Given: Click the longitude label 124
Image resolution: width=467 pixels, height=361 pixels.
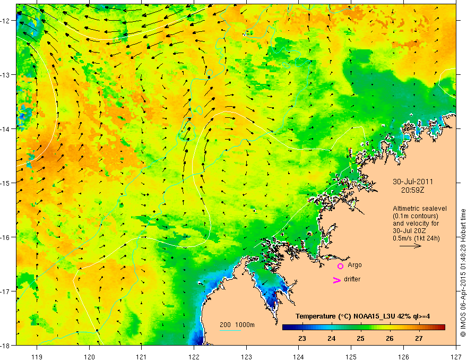Looking at the screenshot, I should tap(299, 357).
